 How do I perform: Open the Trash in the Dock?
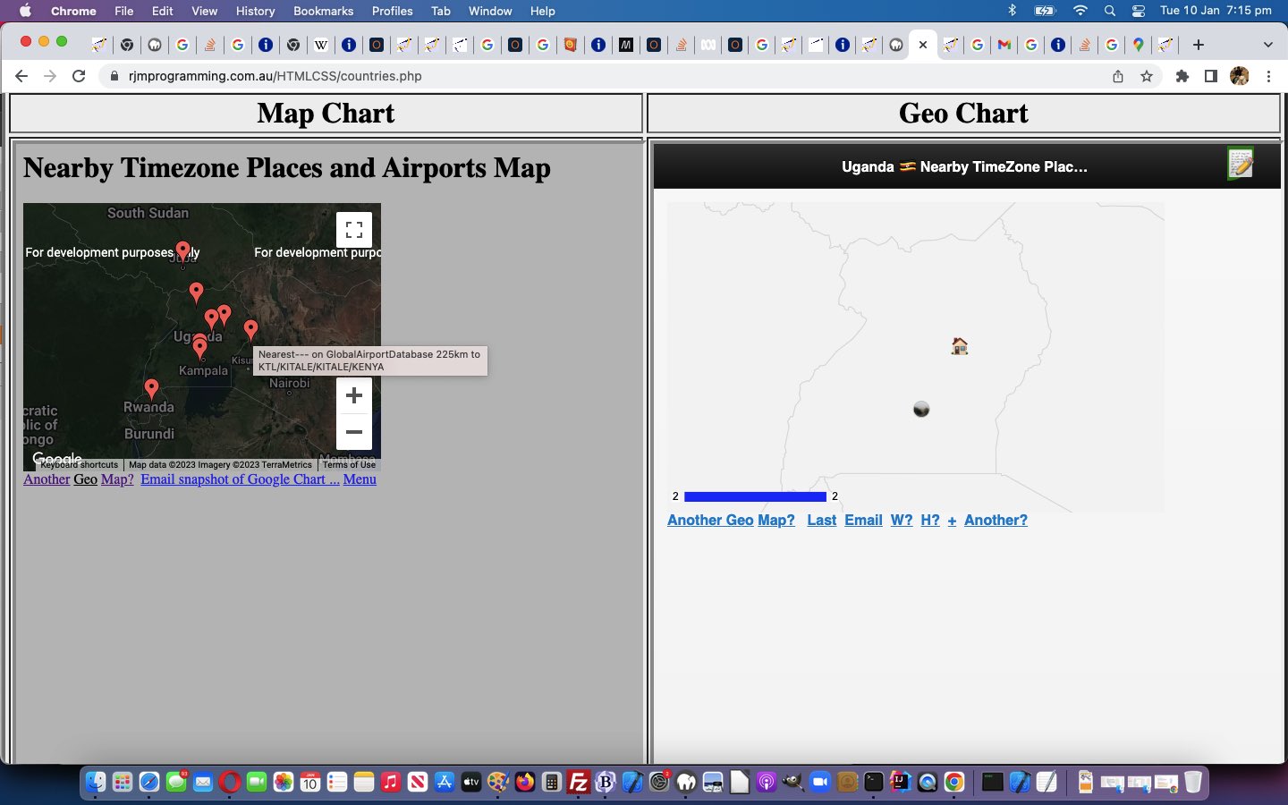pos(1193,783)
